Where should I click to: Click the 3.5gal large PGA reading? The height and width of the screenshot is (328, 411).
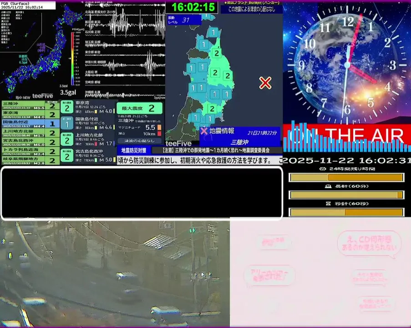[x=68, y=92]
